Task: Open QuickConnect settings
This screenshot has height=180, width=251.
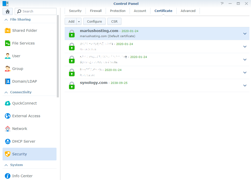Action: click(30, 103)
